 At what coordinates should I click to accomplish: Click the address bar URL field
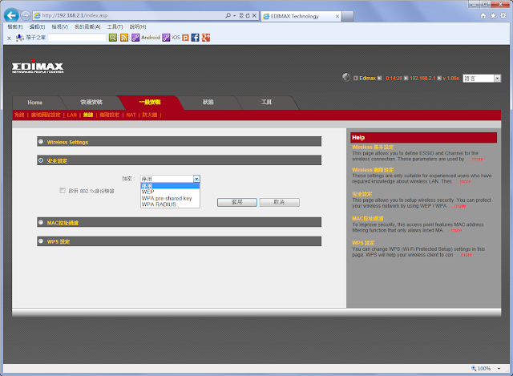coord(129,15)
